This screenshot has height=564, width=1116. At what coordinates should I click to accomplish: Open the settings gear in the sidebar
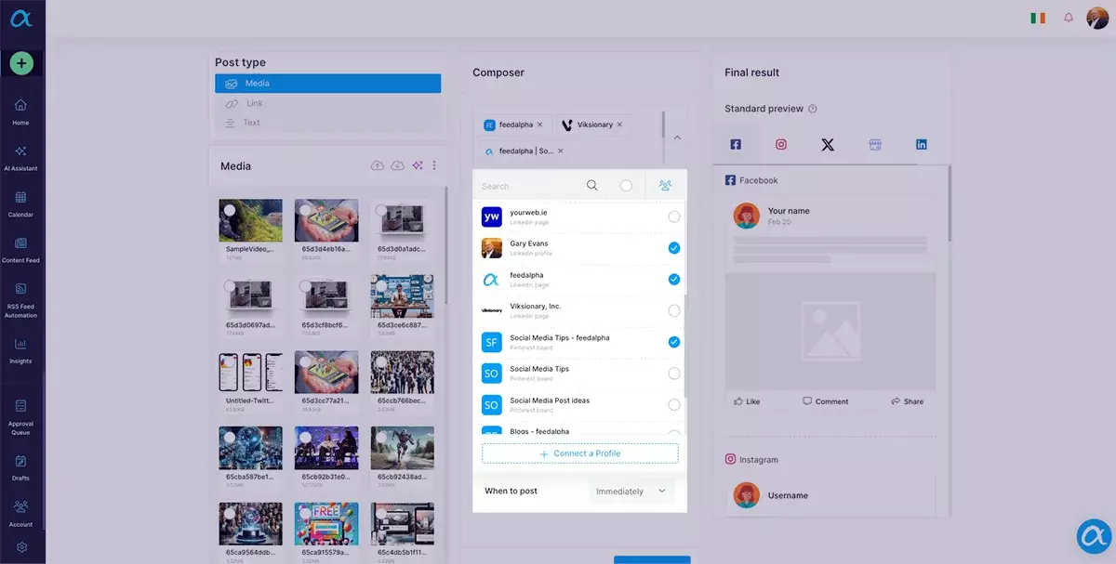(21, 547)
